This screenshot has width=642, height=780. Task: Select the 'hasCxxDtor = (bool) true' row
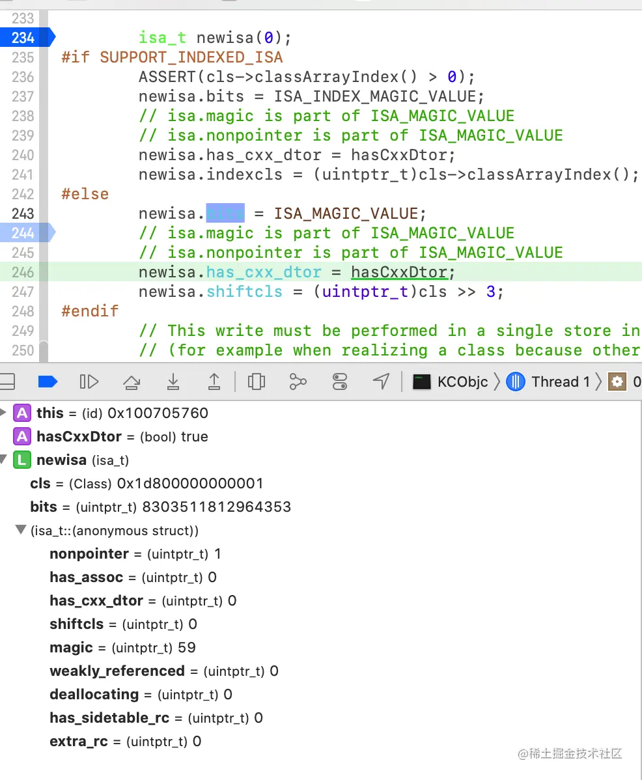click(x=122, y=436)
